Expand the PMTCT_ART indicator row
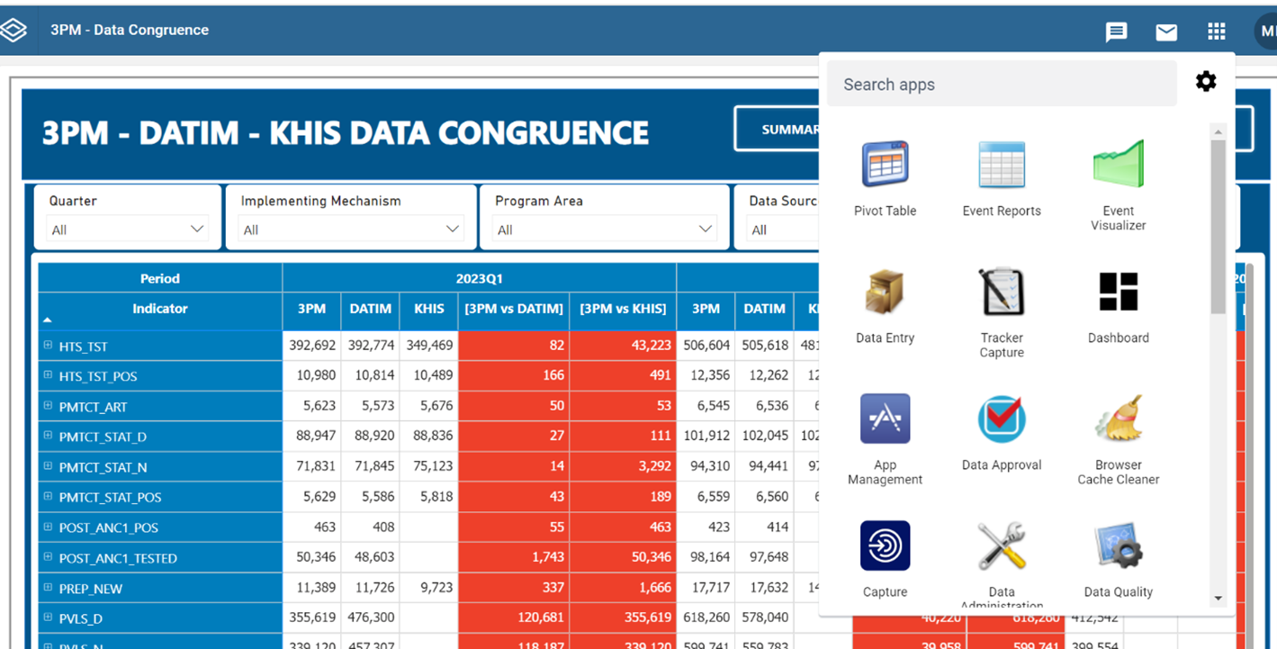 pyautogui.click(x=48, y=406)
